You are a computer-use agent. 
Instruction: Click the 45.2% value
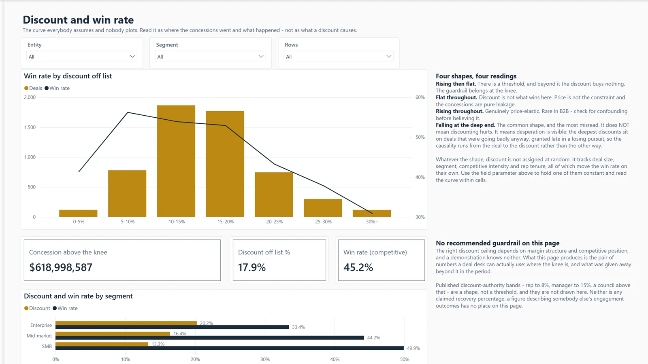[x=358, y=267]
